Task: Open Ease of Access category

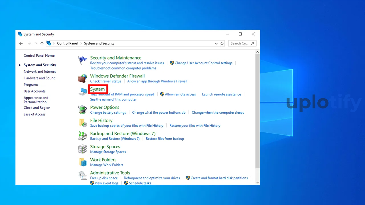Action: pyautogui.click(x=35, y=114)
